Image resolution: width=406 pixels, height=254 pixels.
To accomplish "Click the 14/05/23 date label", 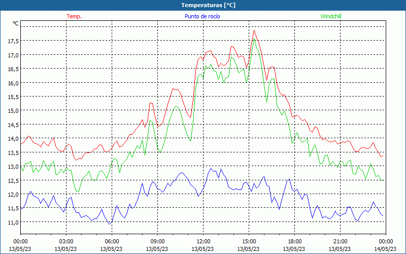I will pyautogui.click(x=385, y=249).
